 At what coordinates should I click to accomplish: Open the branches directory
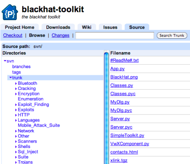click(x=21, y=66)
